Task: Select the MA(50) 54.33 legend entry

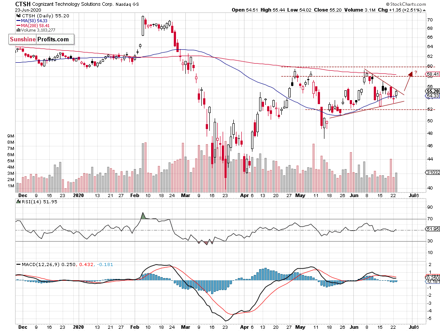Action: [x=34, y=21]
